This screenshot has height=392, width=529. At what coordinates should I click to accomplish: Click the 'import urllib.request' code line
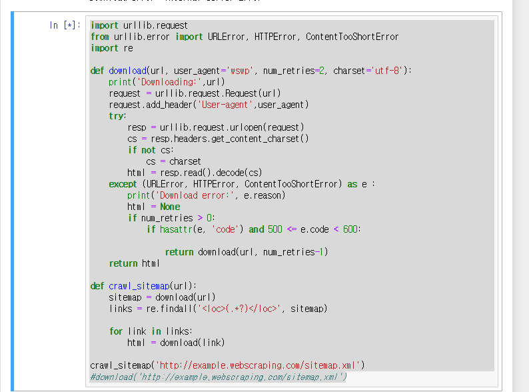(139, 25)
